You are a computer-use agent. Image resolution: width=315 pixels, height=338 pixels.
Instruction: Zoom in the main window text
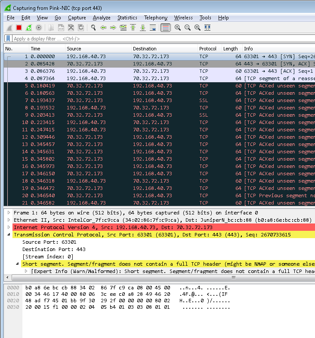[178, 28]
